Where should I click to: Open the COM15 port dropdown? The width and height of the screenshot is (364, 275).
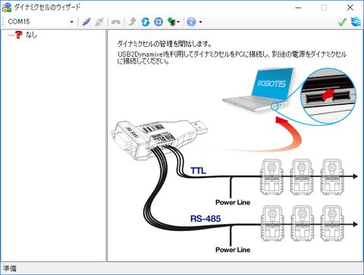click(x=72, y=22)
